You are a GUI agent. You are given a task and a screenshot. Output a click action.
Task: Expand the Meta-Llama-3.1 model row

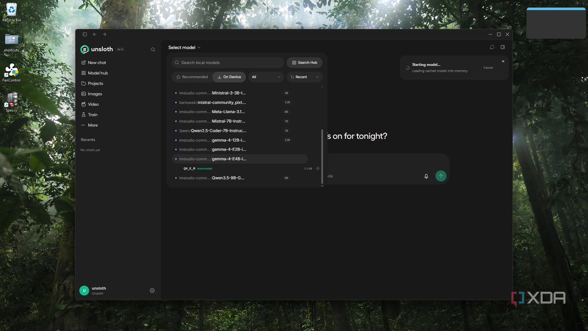[239, 112]
